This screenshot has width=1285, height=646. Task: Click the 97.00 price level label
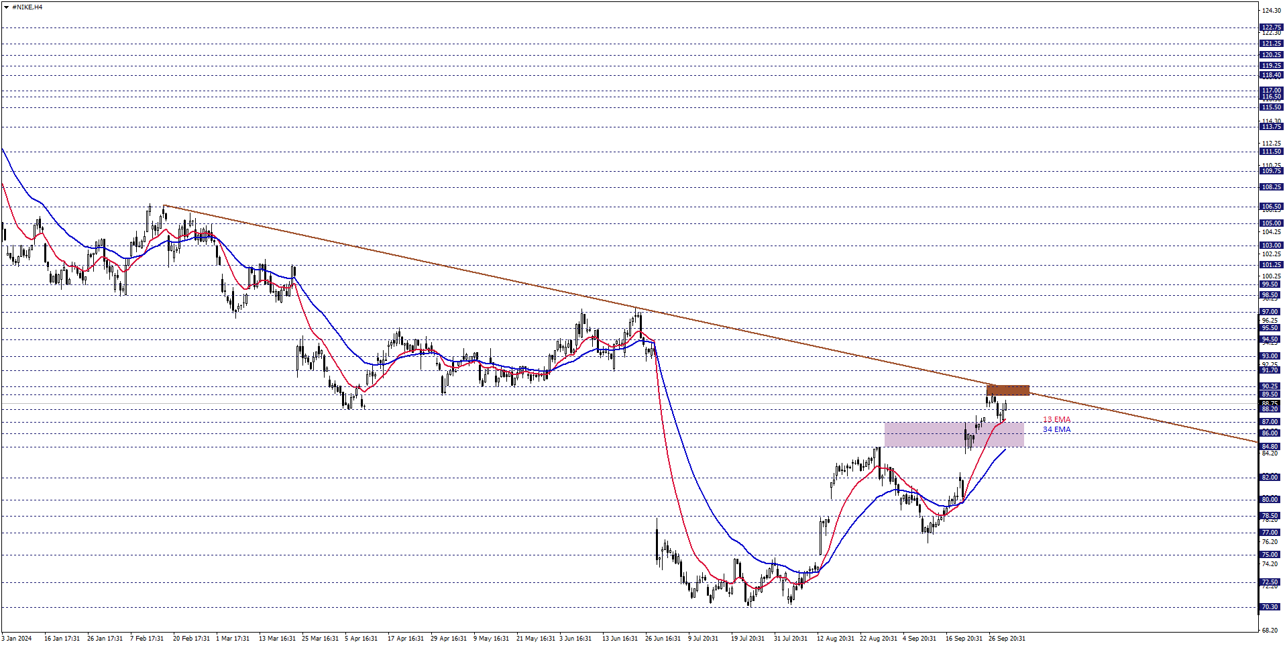(1271, 312)
